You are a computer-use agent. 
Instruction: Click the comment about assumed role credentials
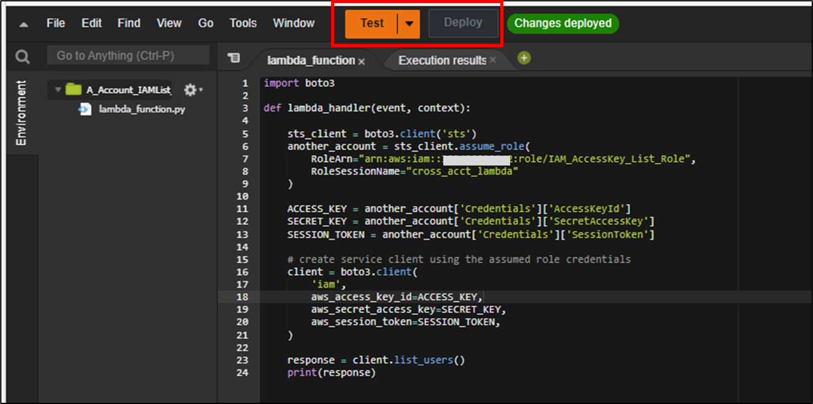[459, 259]
